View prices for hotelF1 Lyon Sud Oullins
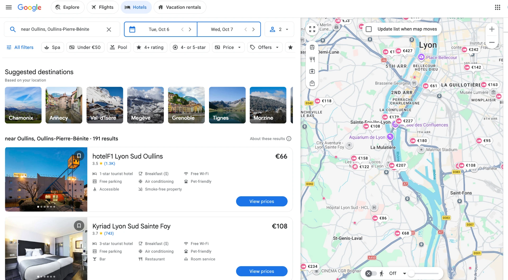This screenshot has width=508, height=280. tap(262, 201)
